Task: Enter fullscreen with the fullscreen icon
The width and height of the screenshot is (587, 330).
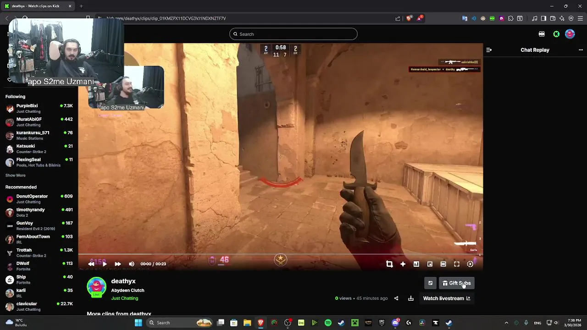Action: [x=457, y=264]
